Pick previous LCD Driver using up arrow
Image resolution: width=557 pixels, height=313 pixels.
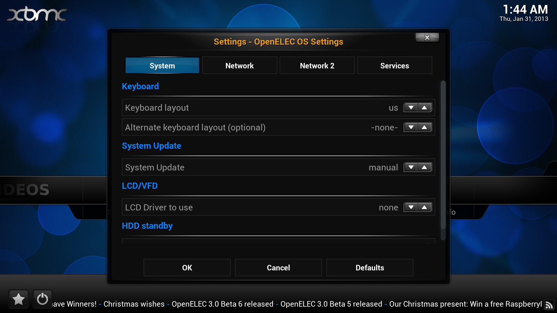(425, 207)
